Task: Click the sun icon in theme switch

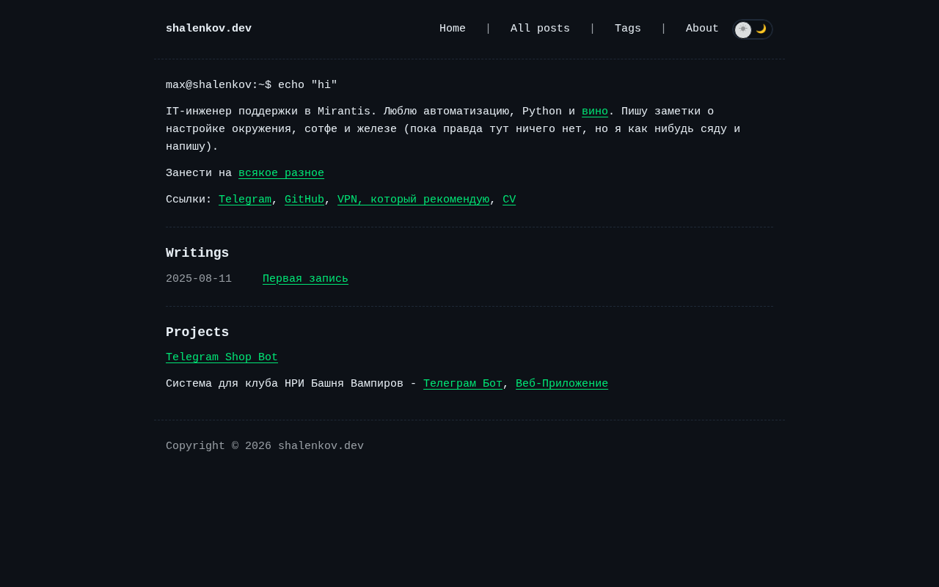Action: click(x=743, y=29)
